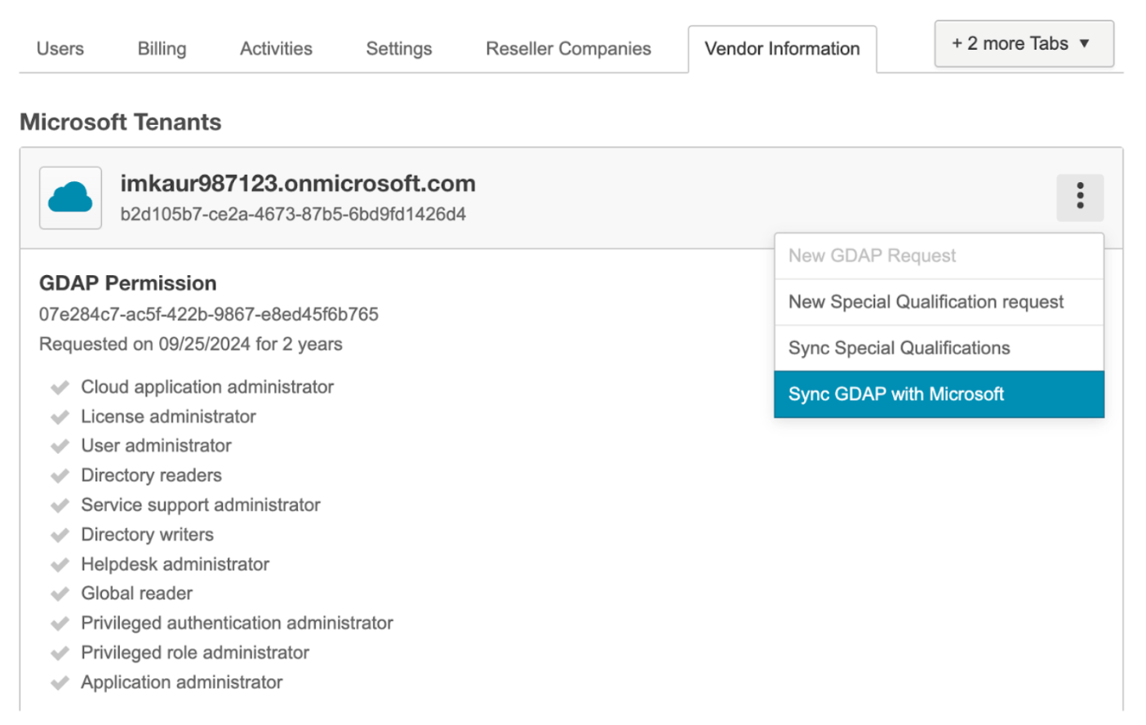Open the three-dot tenant actions menu
The height and width of the screenshot is (725, 1146).
pos(1079,197)
